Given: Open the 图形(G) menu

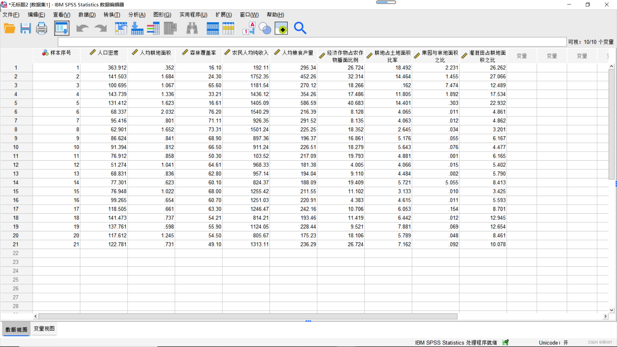Looking at the screenshot, I should point(162,15).
